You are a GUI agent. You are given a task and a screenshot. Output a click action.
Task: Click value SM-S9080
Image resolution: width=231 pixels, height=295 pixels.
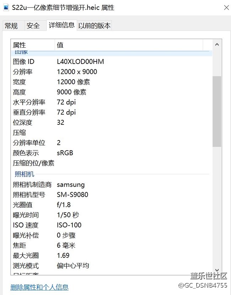[72, 195]
